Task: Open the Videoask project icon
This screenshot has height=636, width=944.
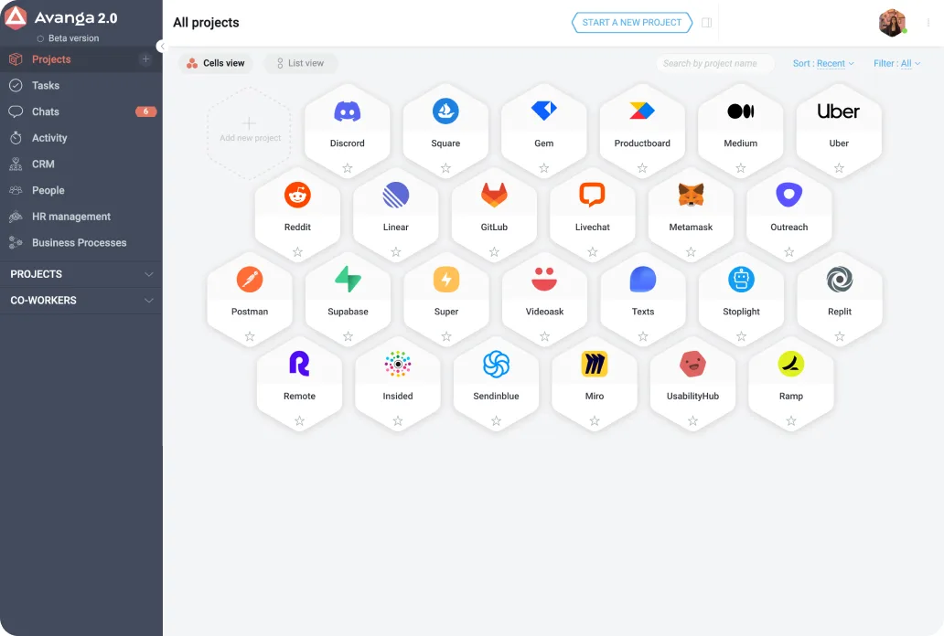Action: click(x=544, y=280)
